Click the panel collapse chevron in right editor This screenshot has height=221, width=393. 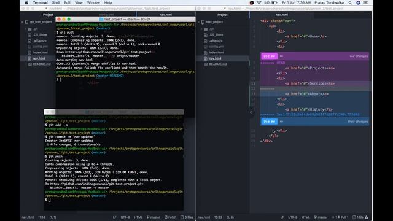pyautogui.click(x=251, y=112)
